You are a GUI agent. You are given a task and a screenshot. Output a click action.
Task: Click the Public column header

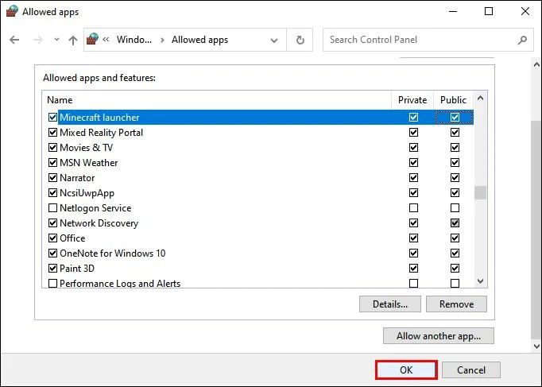pyautogui.click(x=453, y=100)
